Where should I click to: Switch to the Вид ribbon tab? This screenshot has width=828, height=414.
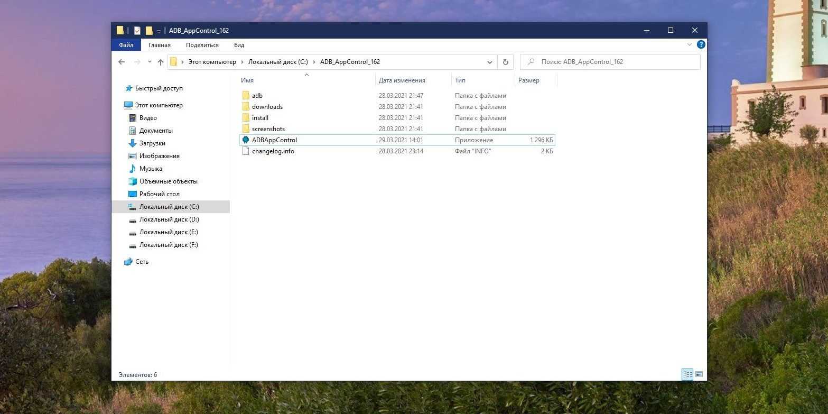239,45
